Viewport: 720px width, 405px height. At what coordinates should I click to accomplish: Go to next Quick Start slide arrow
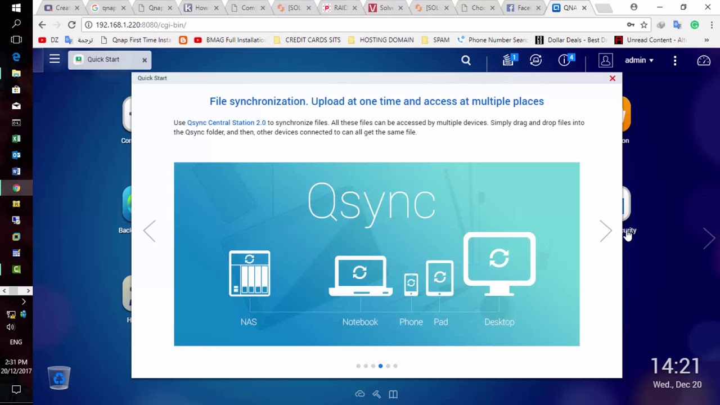(606, 231)
